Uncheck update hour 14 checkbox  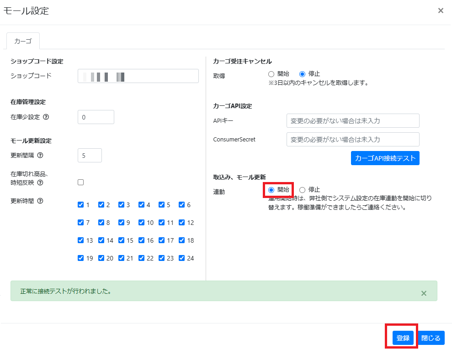101,240
